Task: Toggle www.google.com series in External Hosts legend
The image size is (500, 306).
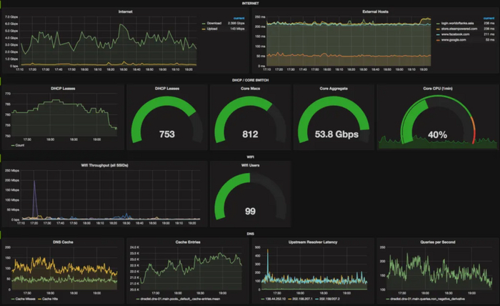Action: pos(454,40)
